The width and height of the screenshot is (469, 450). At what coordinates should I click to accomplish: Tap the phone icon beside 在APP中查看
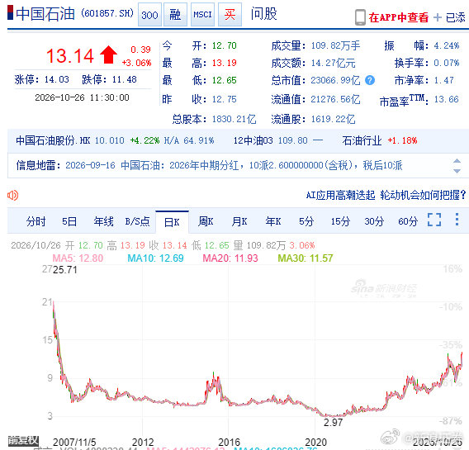click(360, 17)
